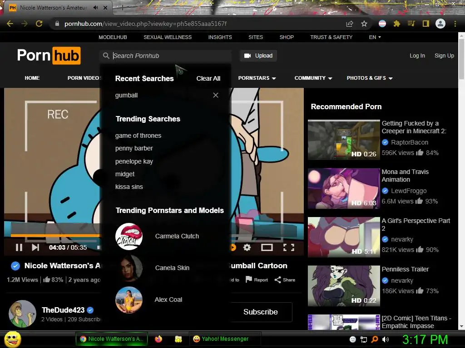Expand the PHOTOS & GIFS dropdown
The height and width of the screenshot is (348, 465).
point(370,78)
